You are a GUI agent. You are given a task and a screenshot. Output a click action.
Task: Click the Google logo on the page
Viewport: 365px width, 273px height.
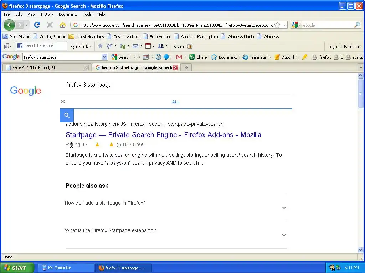tap(26, 91)
